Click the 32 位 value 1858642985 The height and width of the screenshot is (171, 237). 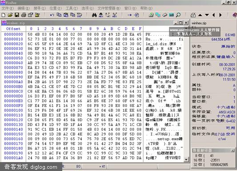tap(219, 165)
